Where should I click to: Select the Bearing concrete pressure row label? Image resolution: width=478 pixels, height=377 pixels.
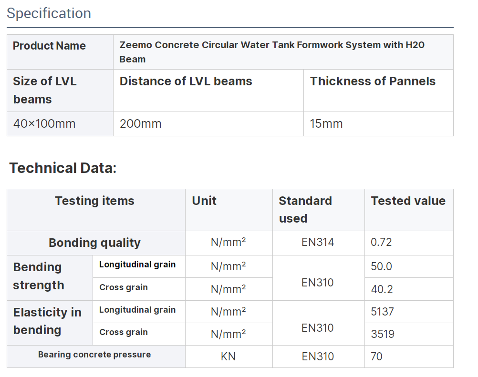tap(94, 355)
